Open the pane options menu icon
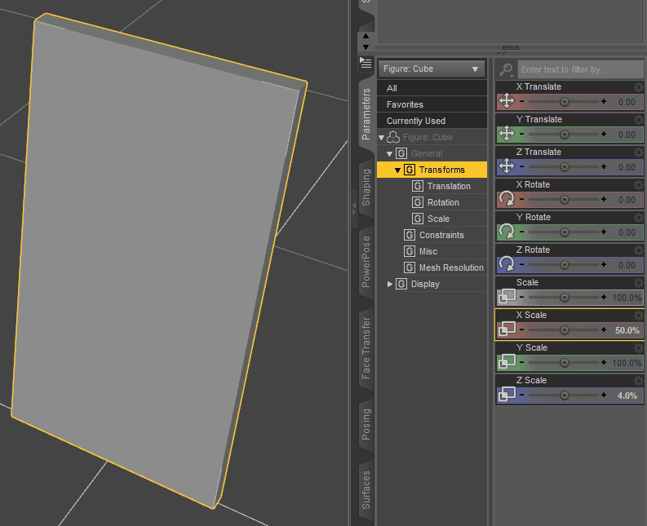Viewport: 647px width, 526px height. (366, 62)
